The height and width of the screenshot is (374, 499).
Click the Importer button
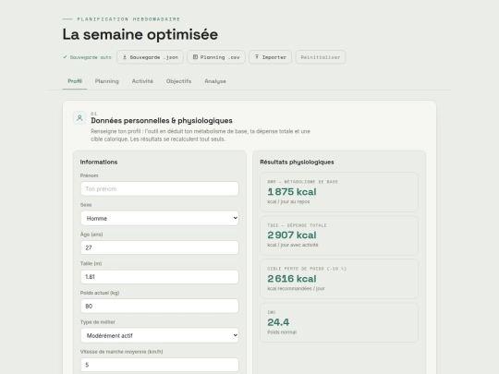pos(270,57)
